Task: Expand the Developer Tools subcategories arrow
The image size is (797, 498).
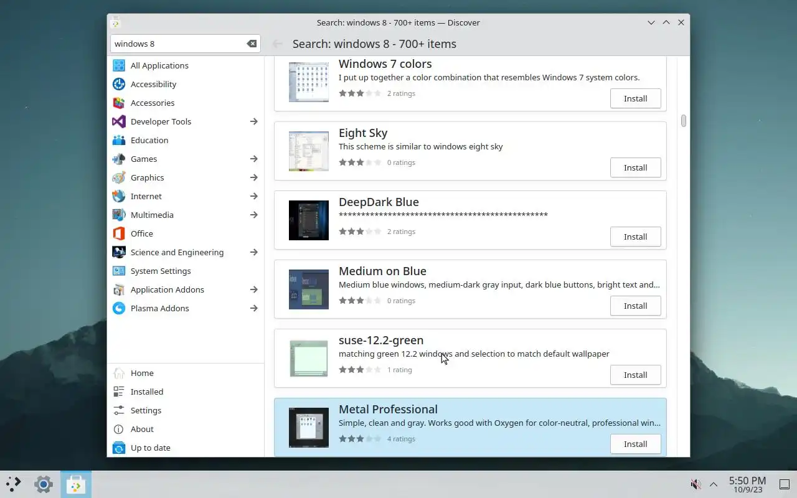Action: [254, 121]
